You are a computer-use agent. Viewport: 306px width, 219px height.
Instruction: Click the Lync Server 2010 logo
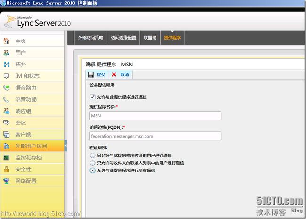click(38, 22)
